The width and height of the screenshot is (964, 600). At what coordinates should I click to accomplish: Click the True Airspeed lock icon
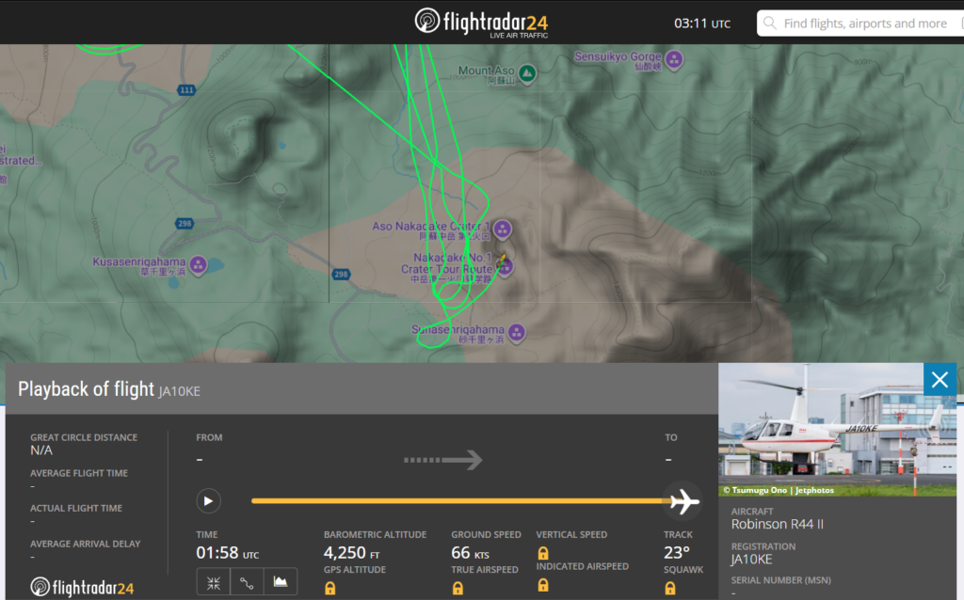458,588
